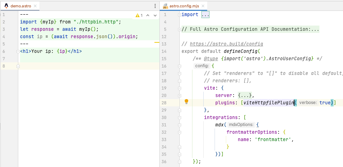Switch to the demo.astro tab
Screen dimensions: 343x167
click(x=20, y=6)
